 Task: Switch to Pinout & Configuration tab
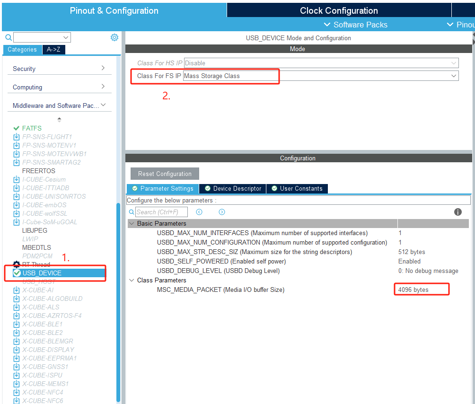[x=114, y=10]
